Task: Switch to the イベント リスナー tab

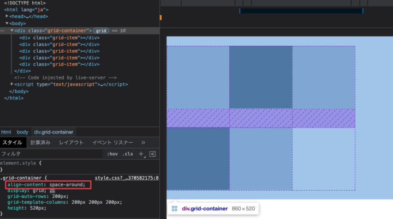Action: click(x=113, y=143)
